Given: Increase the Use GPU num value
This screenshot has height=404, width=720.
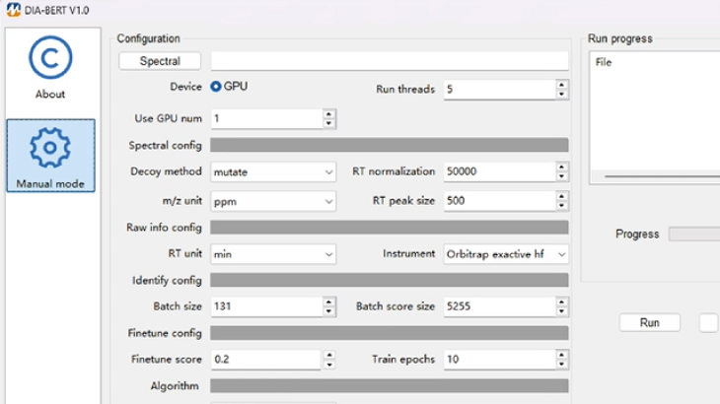Looking at the screenshot, I should tap(328, 114).
